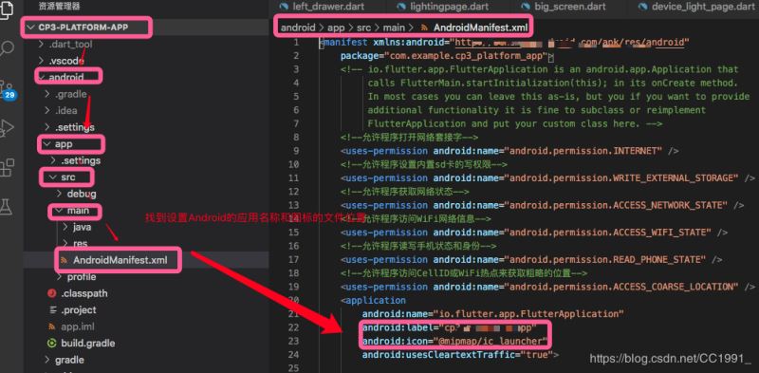Expand the res folder

(65, 244)
